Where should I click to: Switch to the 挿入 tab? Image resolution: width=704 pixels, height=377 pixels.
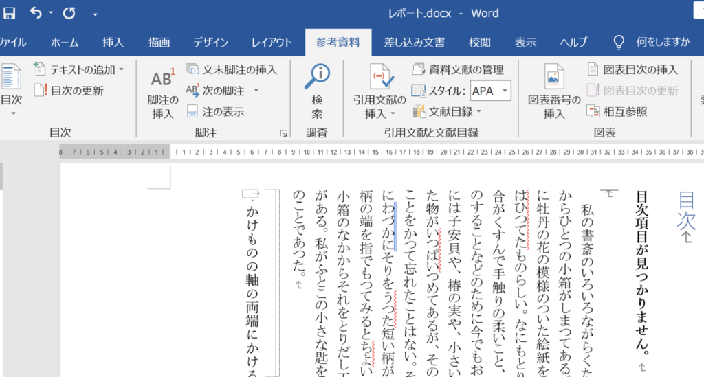tap(113, 43)
